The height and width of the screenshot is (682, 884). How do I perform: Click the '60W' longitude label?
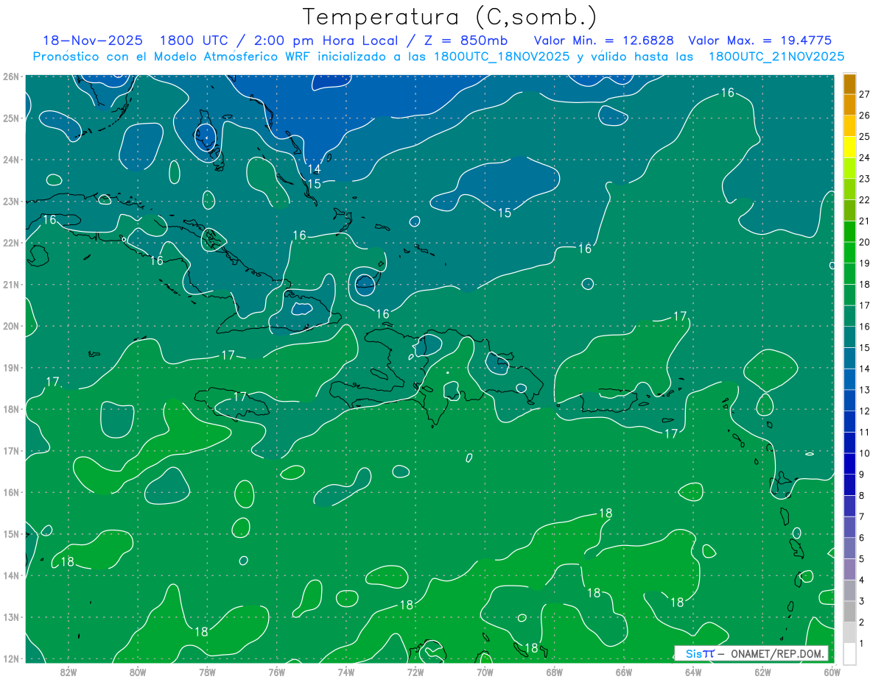click(x=832, y=672)
